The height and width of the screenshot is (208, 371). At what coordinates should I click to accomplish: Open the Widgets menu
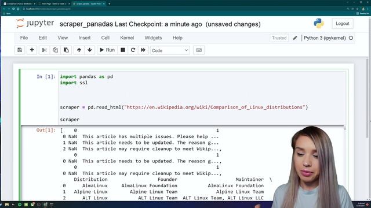(x=153, y=38)
